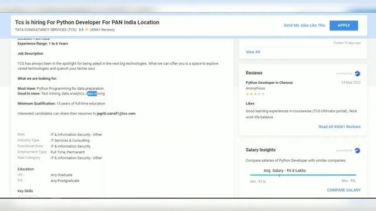
Task: Open View All link in sidebar
Action: coord(253,52)
